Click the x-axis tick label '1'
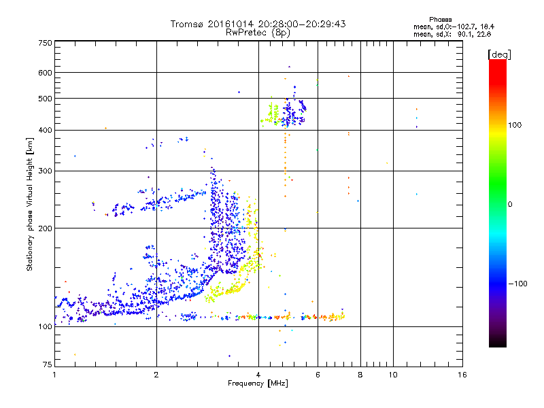Viewport: 544px width, 408px height. (54, 375)
